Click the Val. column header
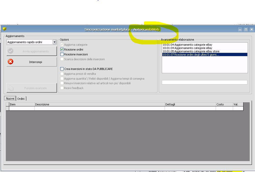The width and height of the screenshot is (255, 172). point(238,104)
